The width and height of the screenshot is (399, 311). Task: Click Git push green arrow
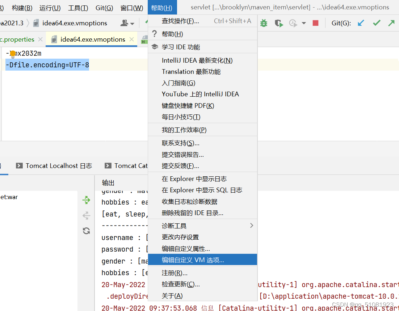(x=391, y=23)
